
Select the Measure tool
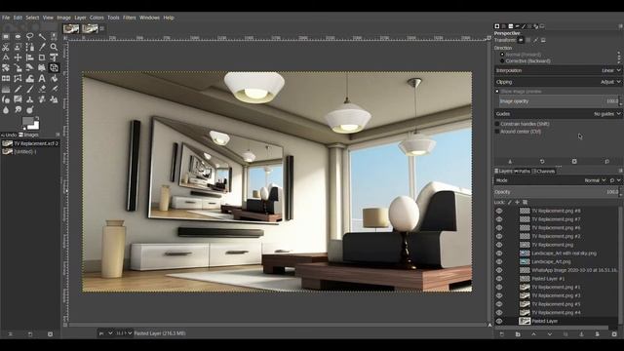[x=6, y=58]
